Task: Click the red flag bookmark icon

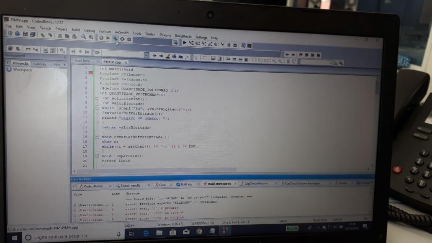Action: (x=301, y=55)
